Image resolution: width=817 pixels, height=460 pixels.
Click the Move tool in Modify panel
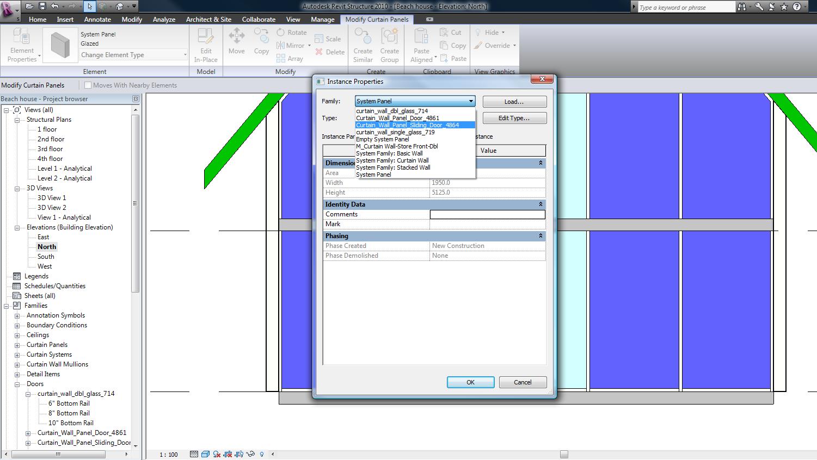pyautogui.click(x=236, y=42)
